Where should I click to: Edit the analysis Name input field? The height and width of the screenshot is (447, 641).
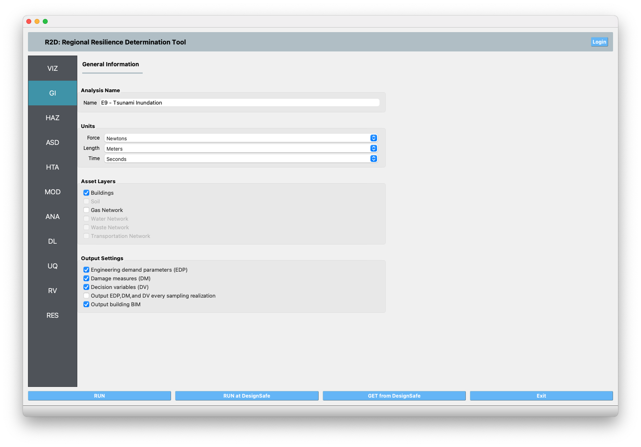click(x=240, y=102)
